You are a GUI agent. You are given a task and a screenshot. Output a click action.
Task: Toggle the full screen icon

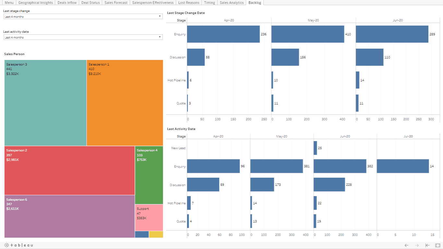[437, 245]
